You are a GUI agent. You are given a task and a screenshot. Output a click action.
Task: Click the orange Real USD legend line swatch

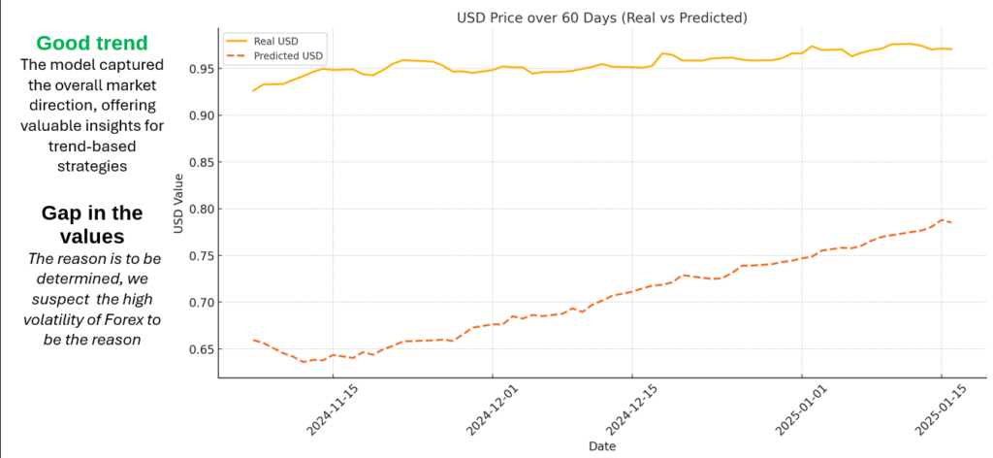(x=239, y=42)
